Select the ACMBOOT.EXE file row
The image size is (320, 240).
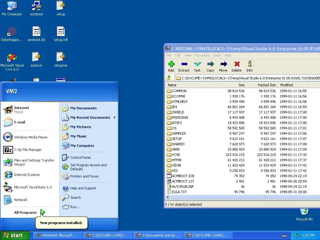click(242, 176)
